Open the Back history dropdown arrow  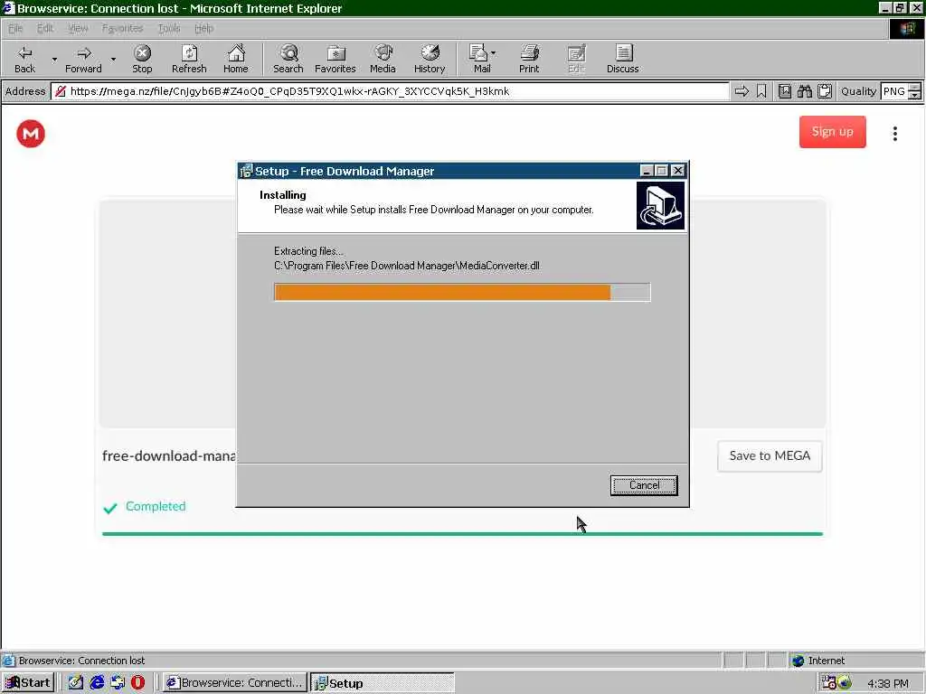click(x=54, y=59)
